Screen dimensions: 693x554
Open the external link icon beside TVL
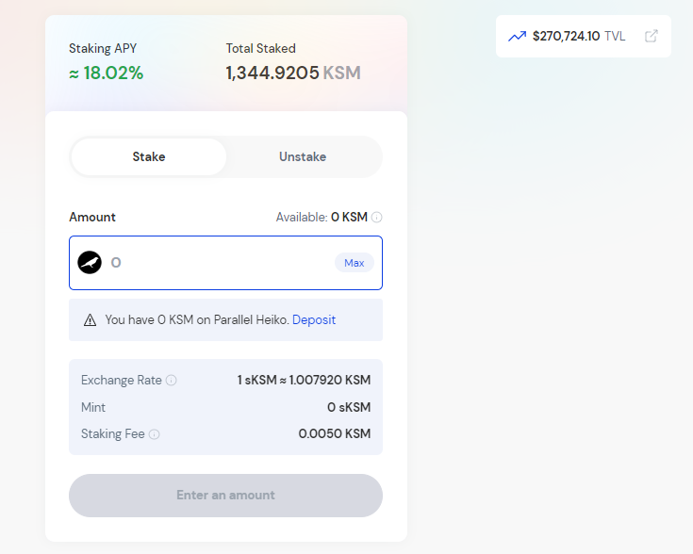651,36
